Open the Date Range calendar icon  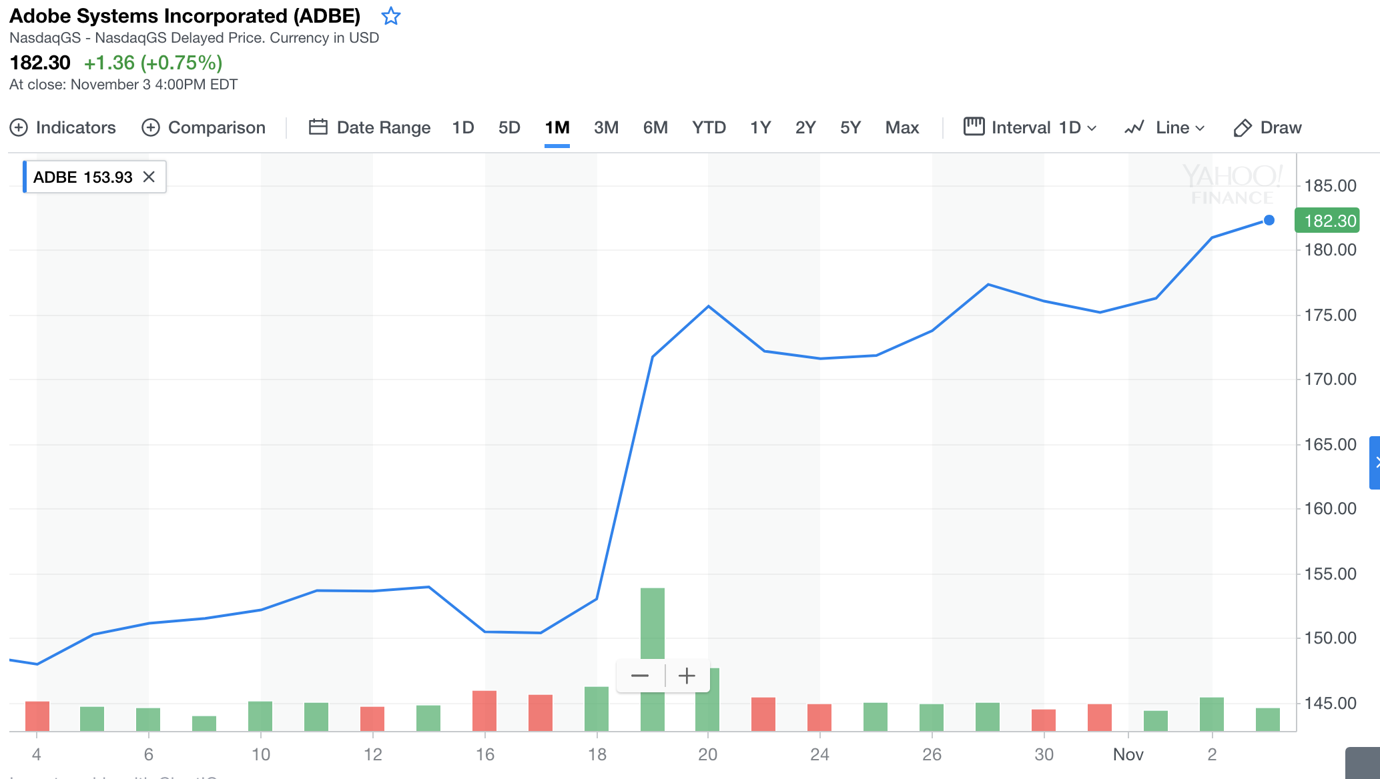pos(318,127)
